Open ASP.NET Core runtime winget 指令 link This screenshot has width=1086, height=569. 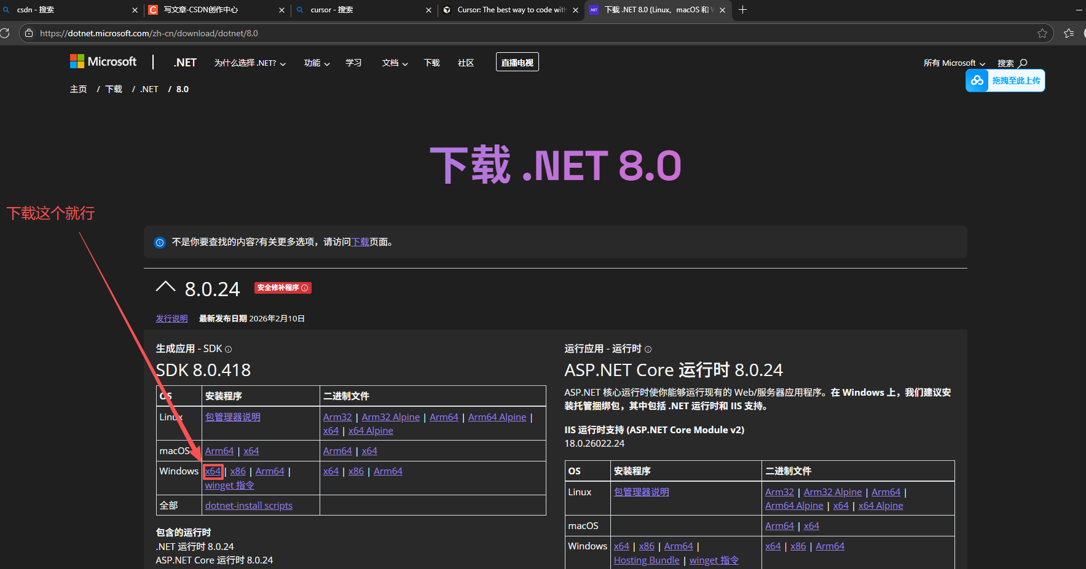click(714, 560)
